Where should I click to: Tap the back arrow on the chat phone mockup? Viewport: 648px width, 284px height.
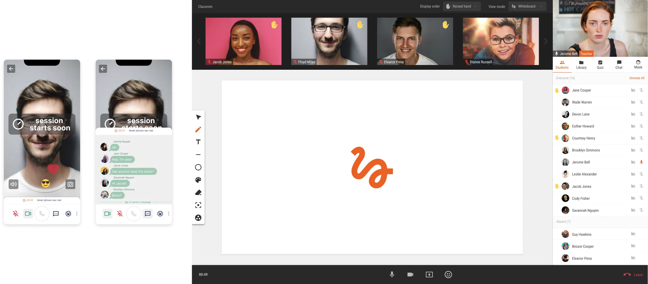coord(103,69)
